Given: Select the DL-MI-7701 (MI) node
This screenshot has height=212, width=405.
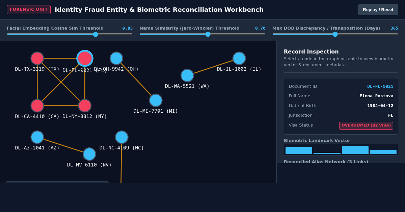Looking at the screenshot, I should pyautogui.click(x=156, y=100).
